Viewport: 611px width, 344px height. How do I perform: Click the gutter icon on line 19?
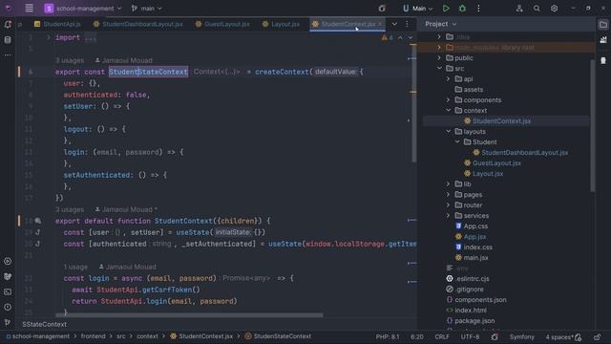coord(38,232)
